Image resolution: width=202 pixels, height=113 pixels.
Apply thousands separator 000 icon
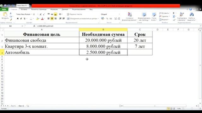(x=111, y=19)
